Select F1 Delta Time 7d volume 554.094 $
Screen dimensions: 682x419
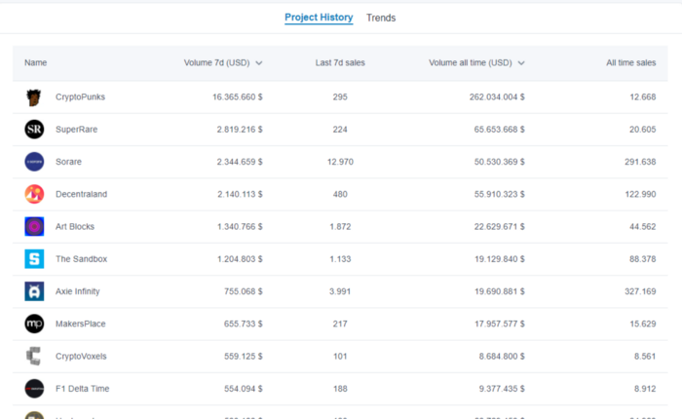[244, 389]
